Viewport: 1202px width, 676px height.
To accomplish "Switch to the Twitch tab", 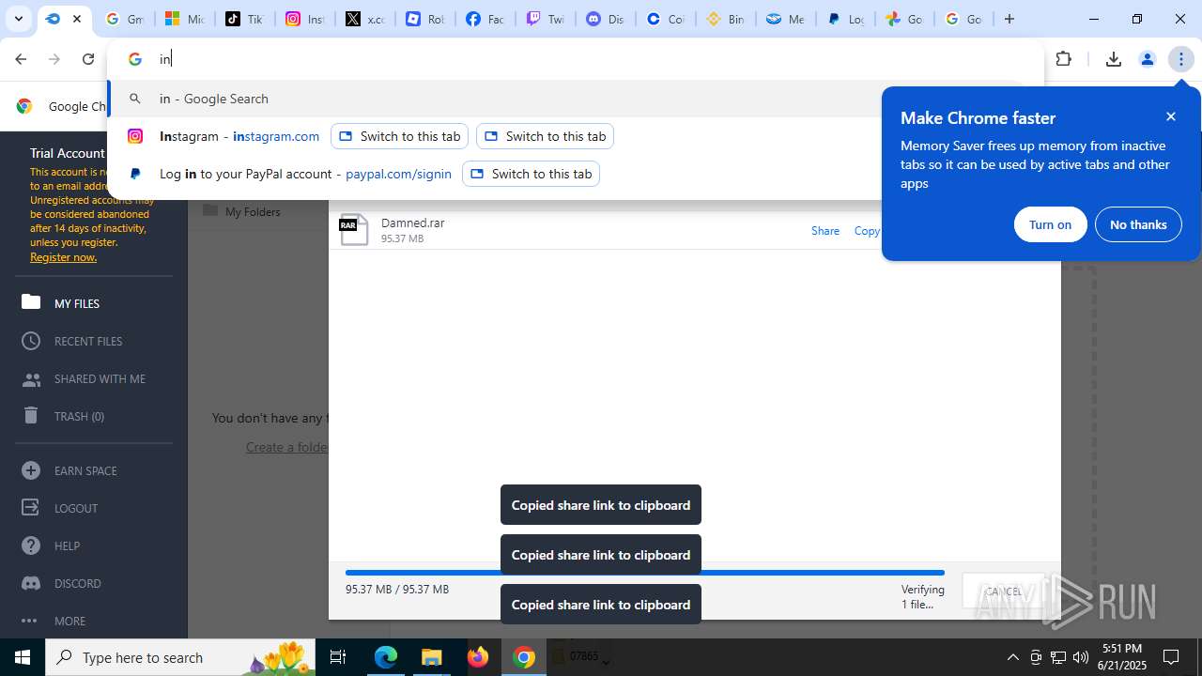I will [x=545, y=19].
